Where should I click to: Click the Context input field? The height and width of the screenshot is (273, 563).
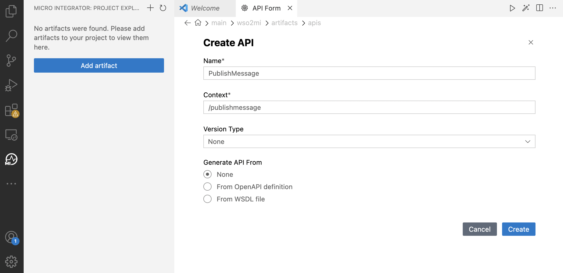click(369, 107)
